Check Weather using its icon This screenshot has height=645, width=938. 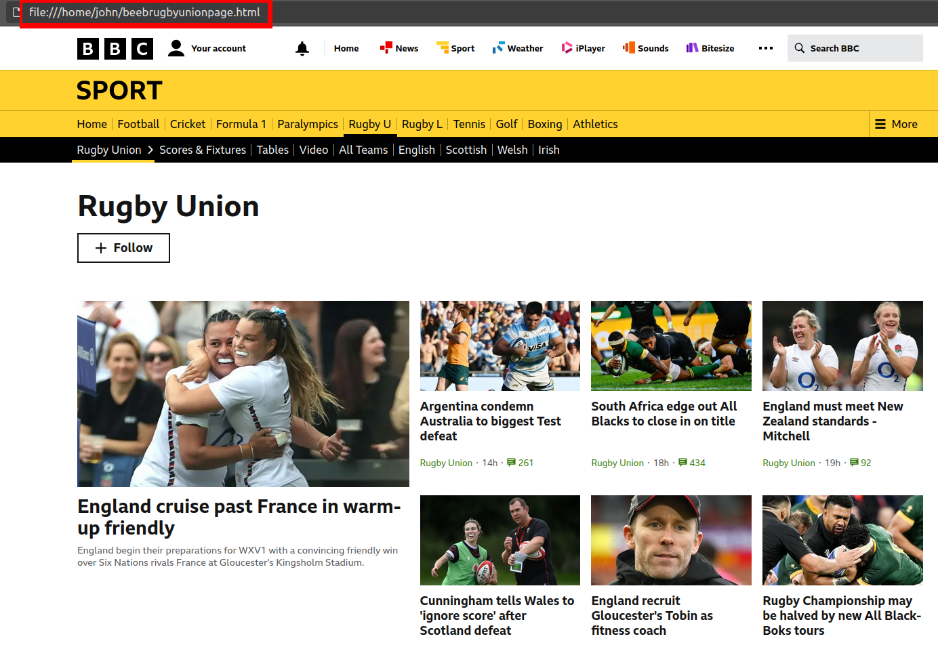(499, 47)
